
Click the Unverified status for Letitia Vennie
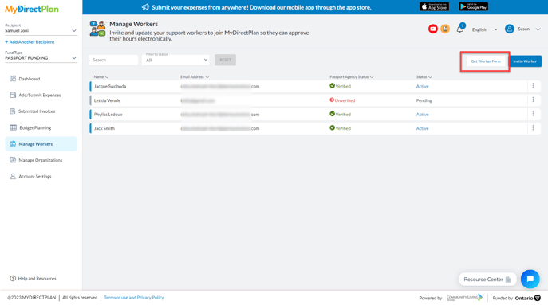coord(342,100)
